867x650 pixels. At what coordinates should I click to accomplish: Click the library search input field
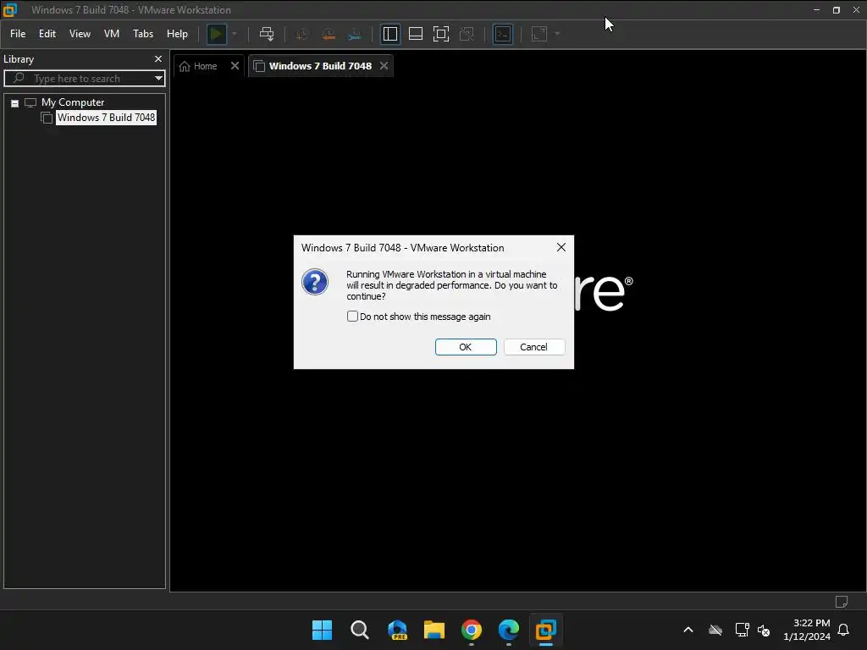click(x=83, y=79)
